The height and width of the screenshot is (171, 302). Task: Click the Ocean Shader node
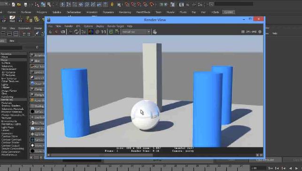[x=37, y=83]
